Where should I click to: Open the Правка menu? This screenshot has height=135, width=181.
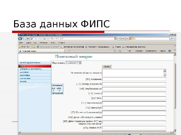point(29,43)
